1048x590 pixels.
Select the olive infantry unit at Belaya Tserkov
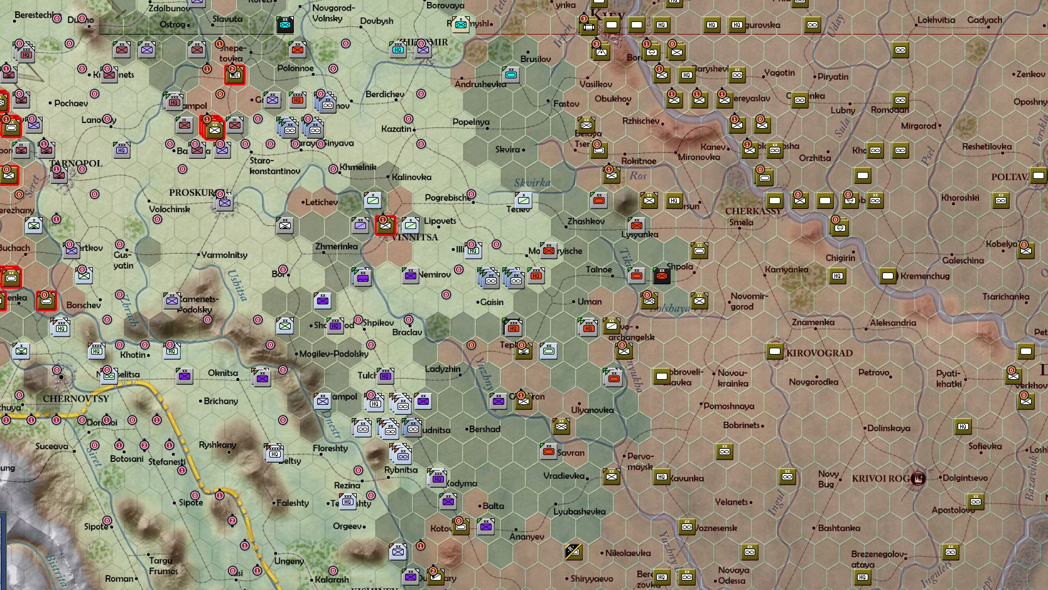tap(586, 125)
